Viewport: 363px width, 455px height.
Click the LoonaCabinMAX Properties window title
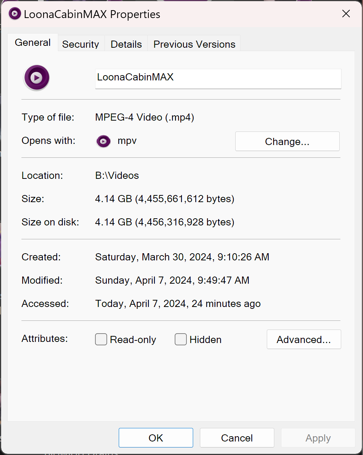pyautogui.click(x=92, y=14)
